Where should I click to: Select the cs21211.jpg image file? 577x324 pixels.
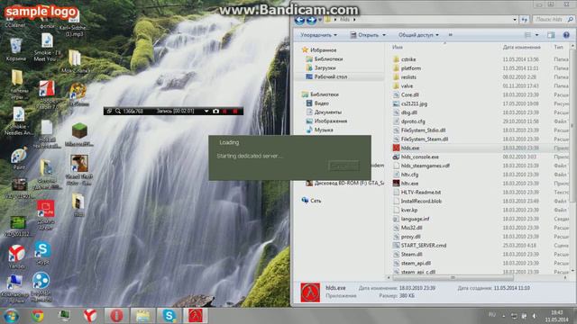pos(414,103)
